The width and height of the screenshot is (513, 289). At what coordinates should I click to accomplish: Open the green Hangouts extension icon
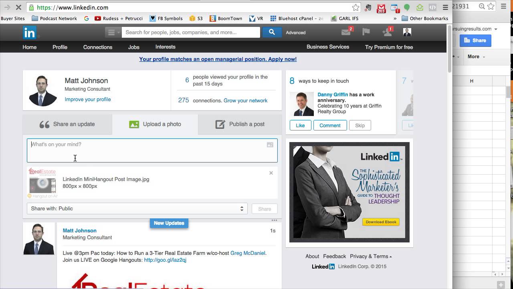(407, 7)
